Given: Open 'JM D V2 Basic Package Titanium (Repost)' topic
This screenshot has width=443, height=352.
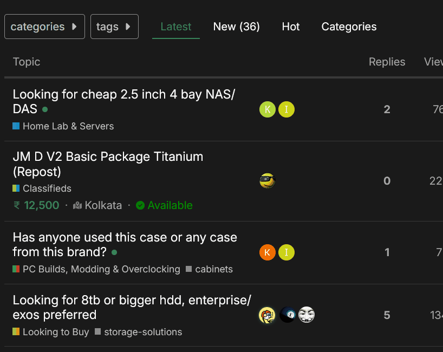Looking at the screenshot, I should tap(108, 157).
